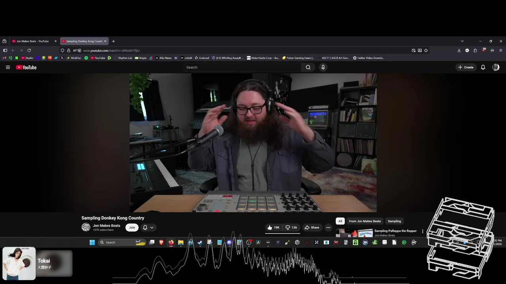Open tracking protection shield icon
506x284 pixels.
tap(62, 50)
